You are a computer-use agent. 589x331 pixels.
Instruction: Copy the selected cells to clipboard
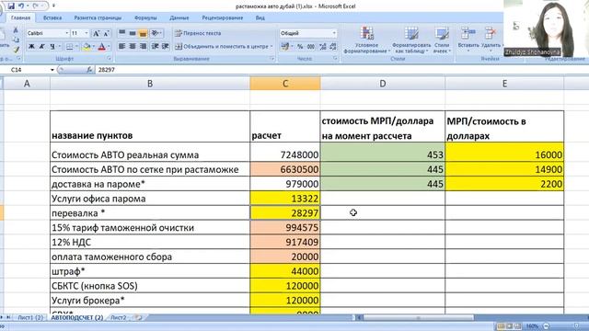click(x=16, y=40)
